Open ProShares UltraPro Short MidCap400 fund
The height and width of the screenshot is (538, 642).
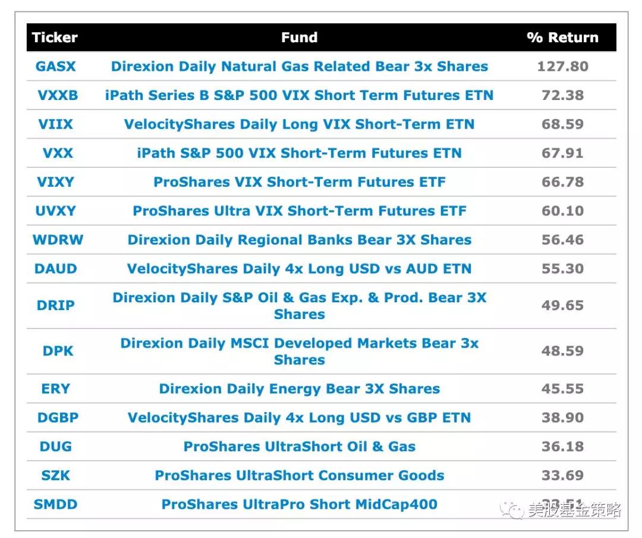pos(299,505)
